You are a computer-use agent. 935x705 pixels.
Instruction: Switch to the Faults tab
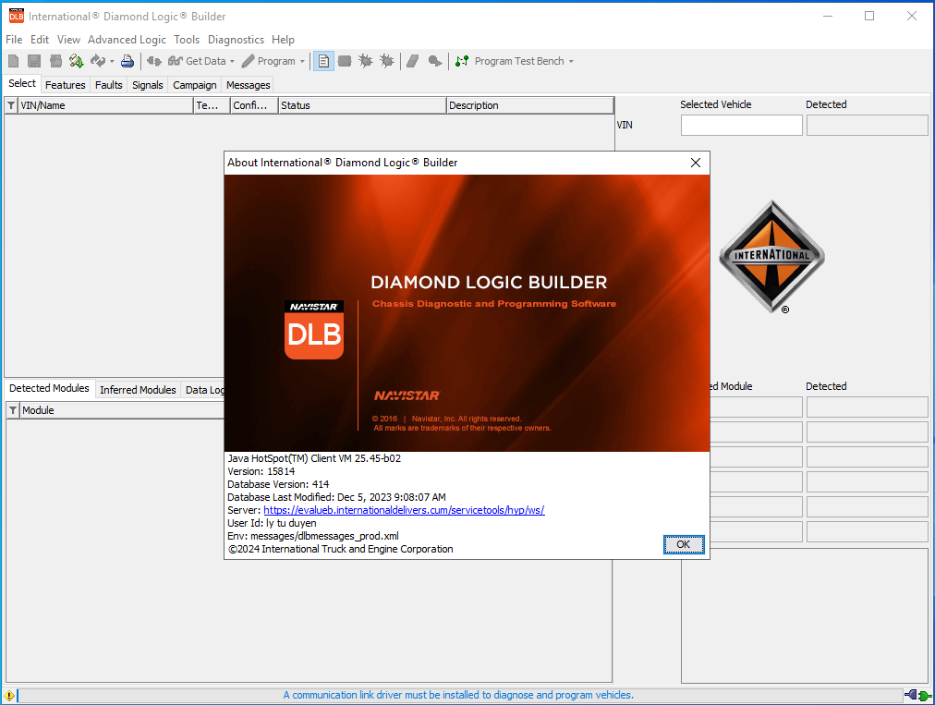(x=108, y=84)
